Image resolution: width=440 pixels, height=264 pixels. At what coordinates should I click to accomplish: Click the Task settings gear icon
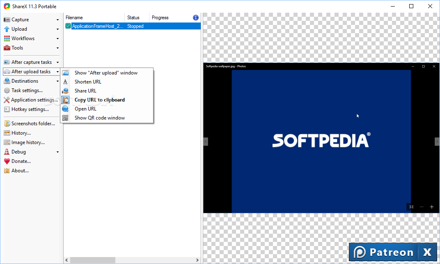7,90
